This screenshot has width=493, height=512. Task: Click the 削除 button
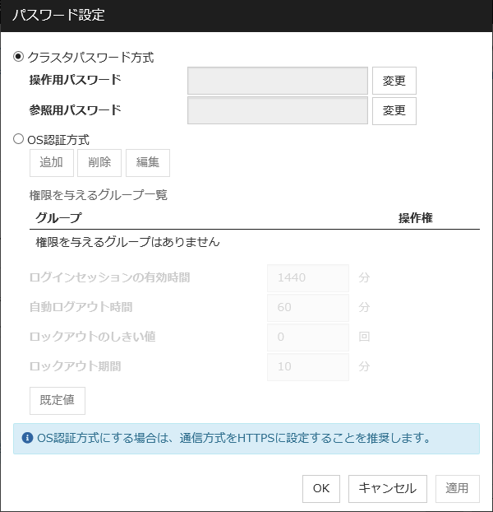coord(99,163)
